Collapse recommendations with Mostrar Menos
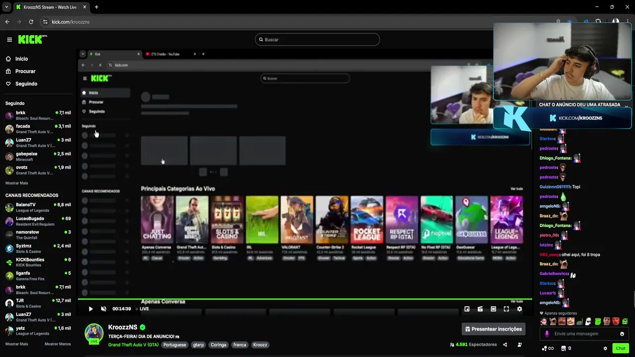635x357 pixels. pos(58,344)
